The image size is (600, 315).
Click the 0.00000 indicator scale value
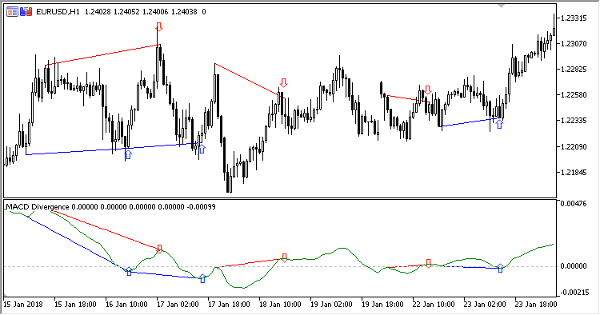point(574,266)
